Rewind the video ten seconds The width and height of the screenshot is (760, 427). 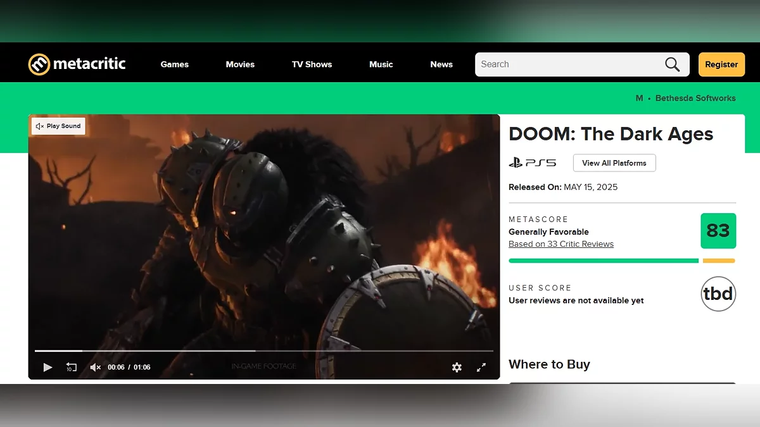coord(71,367)
